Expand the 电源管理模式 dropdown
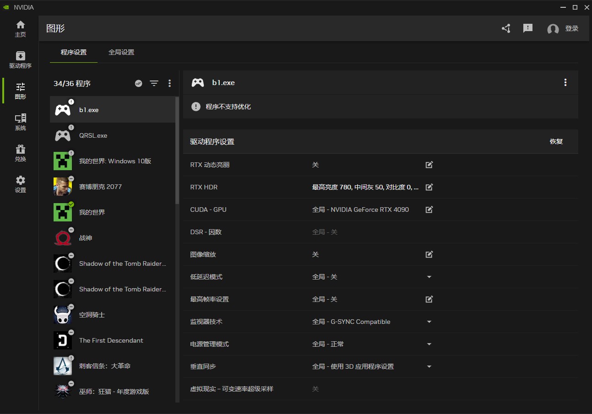 (429, 344)
